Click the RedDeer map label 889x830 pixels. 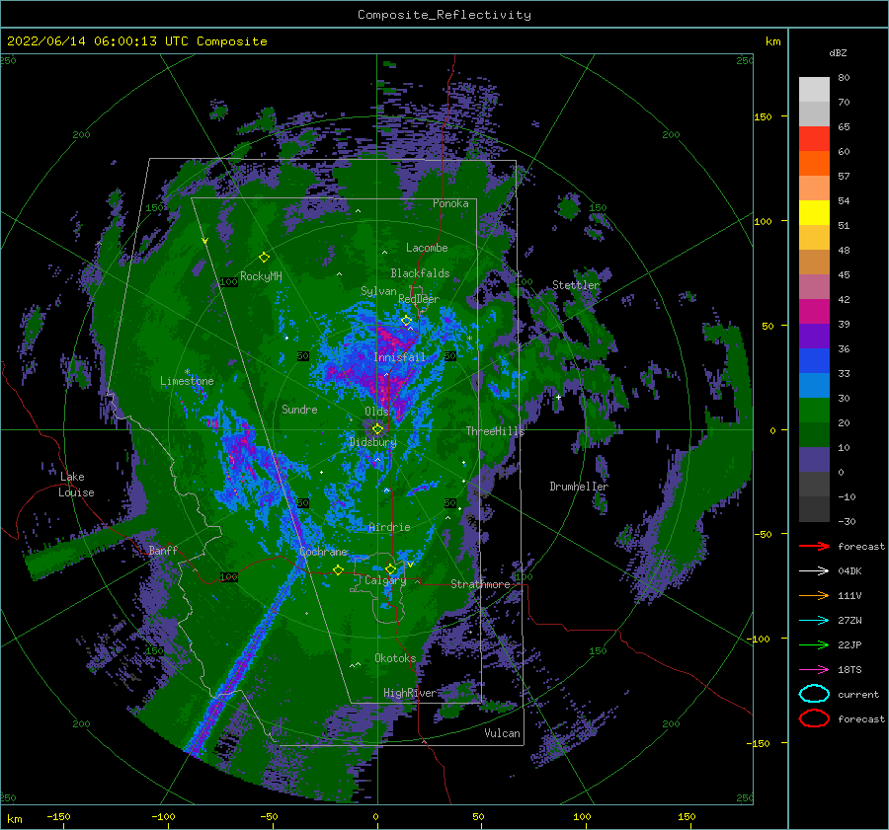click(419, 299)
